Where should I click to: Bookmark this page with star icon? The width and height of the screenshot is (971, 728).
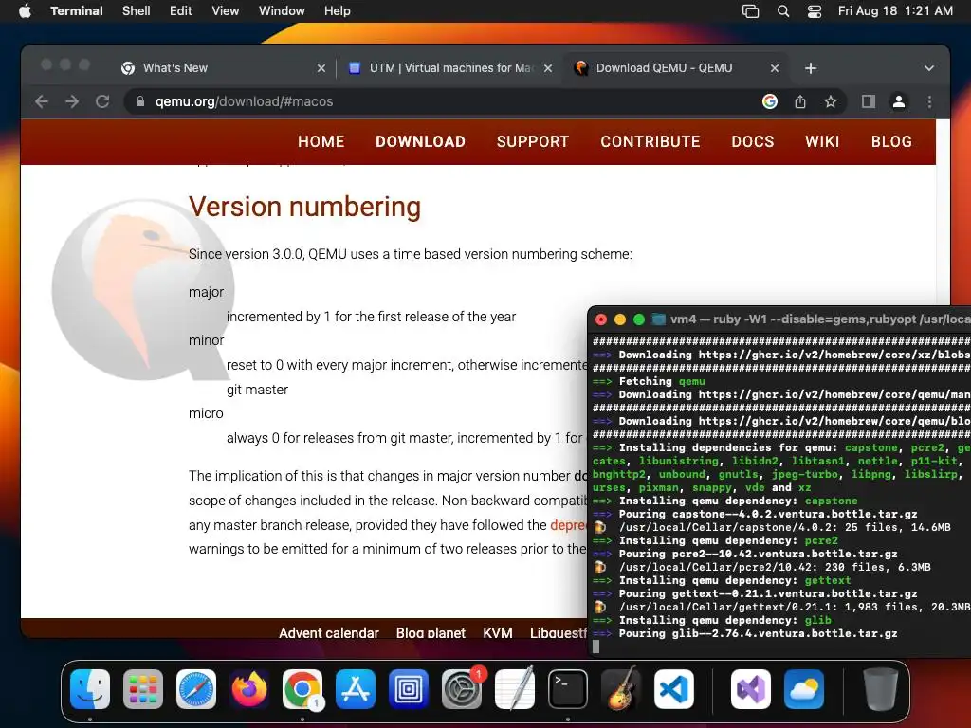(831, 101)
